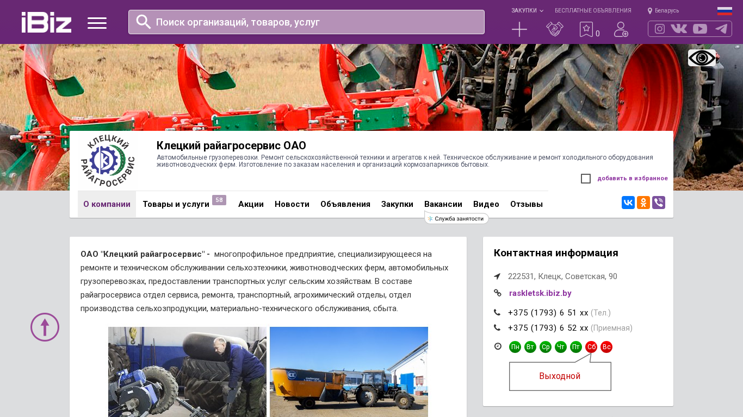This screenshot has height=417, width=743.
Task: Select the О компании tab
Action: (107, 204)
